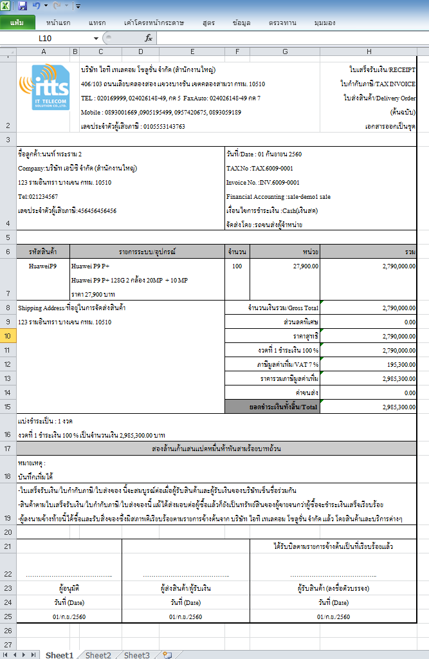Click the ผู้อนุมัติ signature label cell
The width and height of the screenshot is (429, 659).
(69, 588)
